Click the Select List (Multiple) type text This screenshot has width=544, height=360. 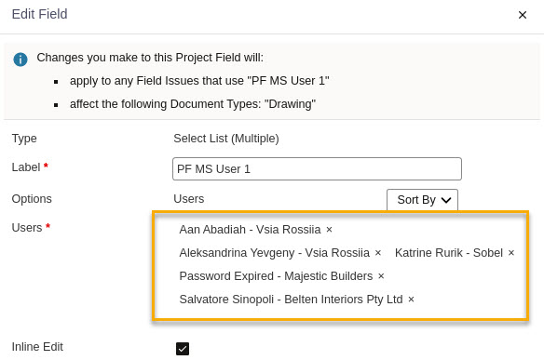(x=226, y=139)
